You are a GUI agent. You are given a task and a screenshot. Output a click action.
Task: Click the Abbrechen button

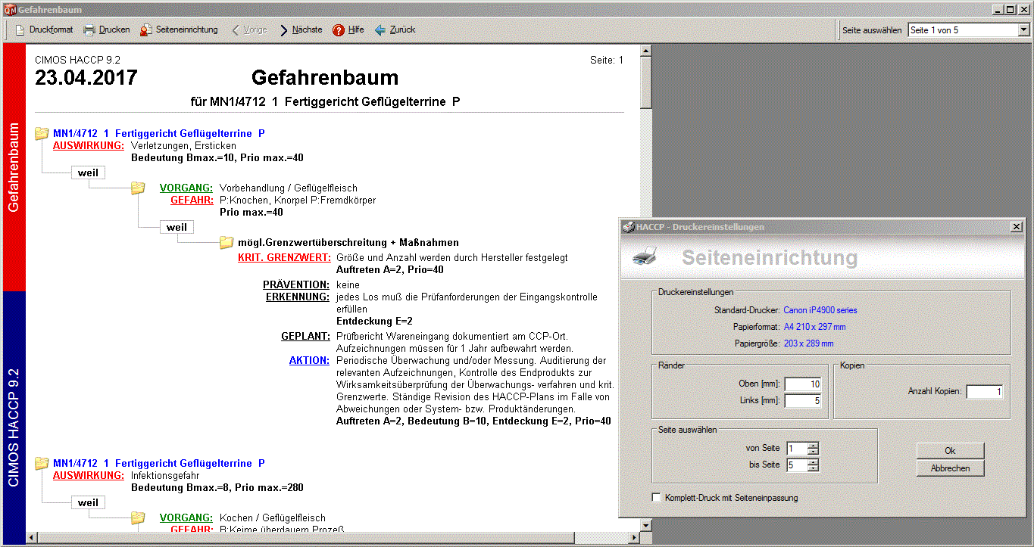coord(950,468)
